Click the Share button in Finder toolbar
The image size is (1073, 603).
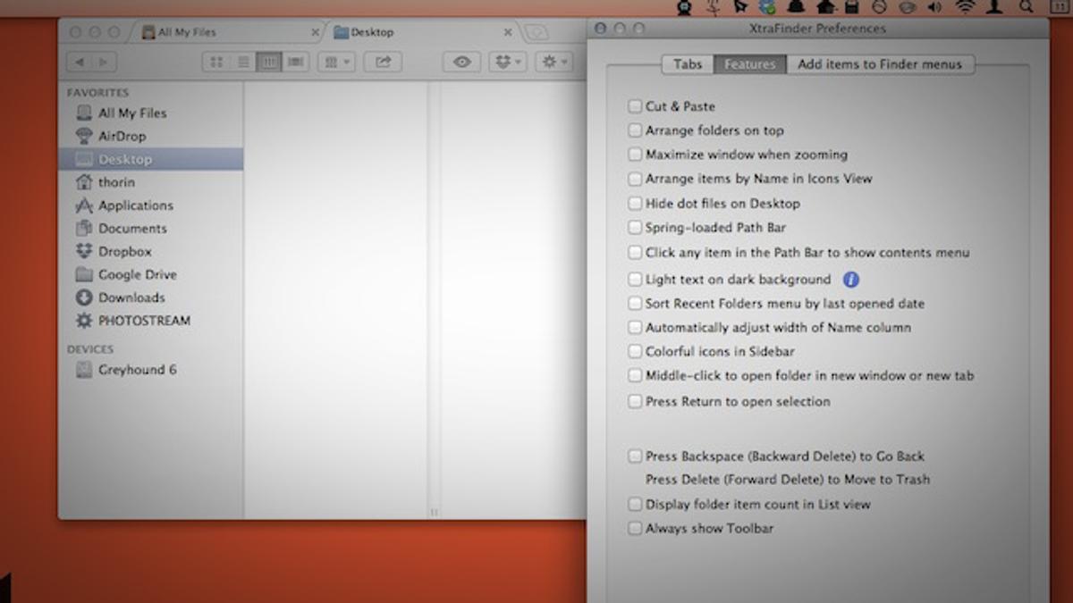[x=383, y=62]
